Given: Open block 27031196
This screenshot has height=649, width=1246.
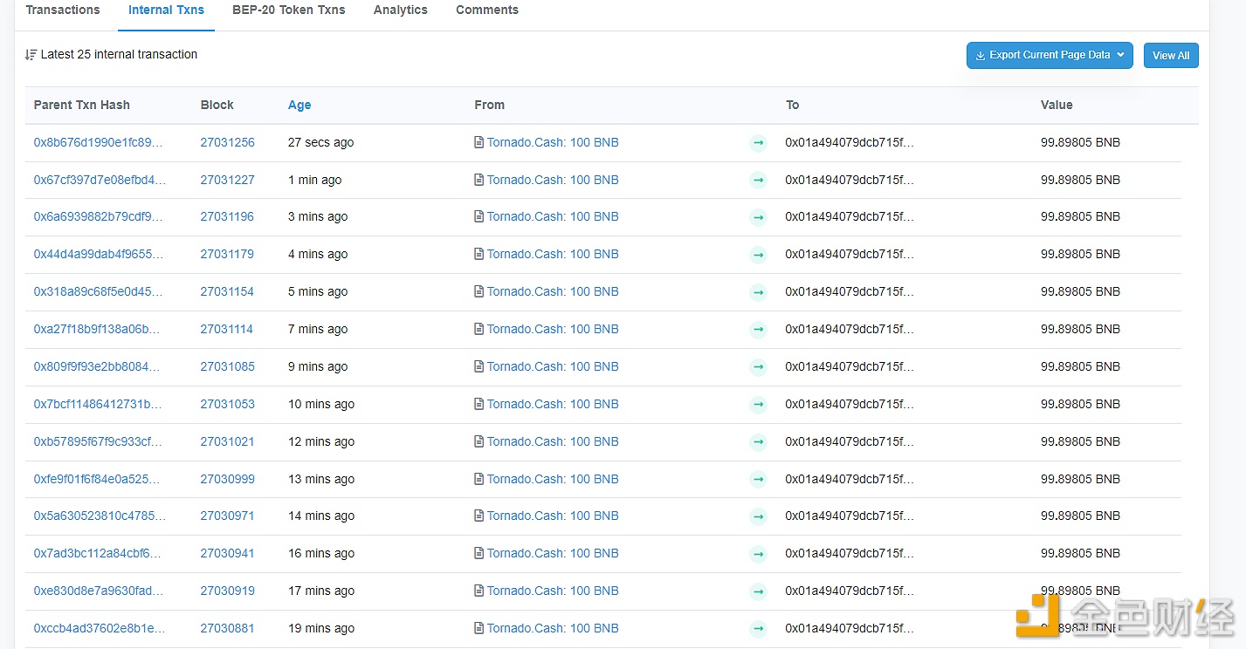Looking at the screenshot, I should tap(227, 216).
